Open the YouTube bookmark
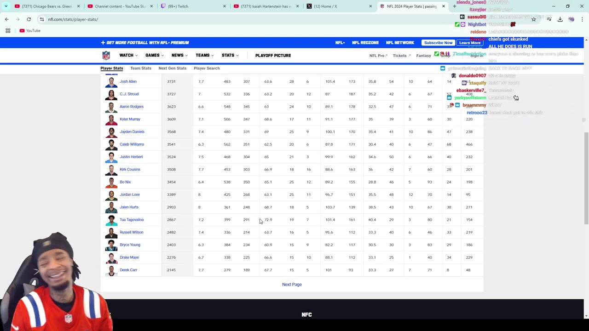Image resolution: width=589 pixels, height=331 pixels. [x=30, y=30]
